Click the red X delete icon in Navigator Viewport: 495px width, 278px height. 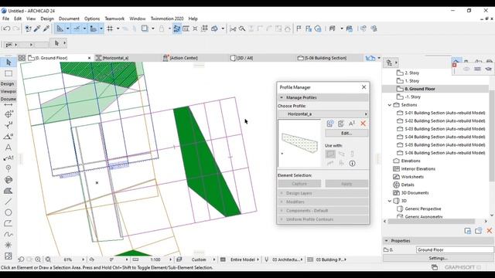(x=490, y=231)
